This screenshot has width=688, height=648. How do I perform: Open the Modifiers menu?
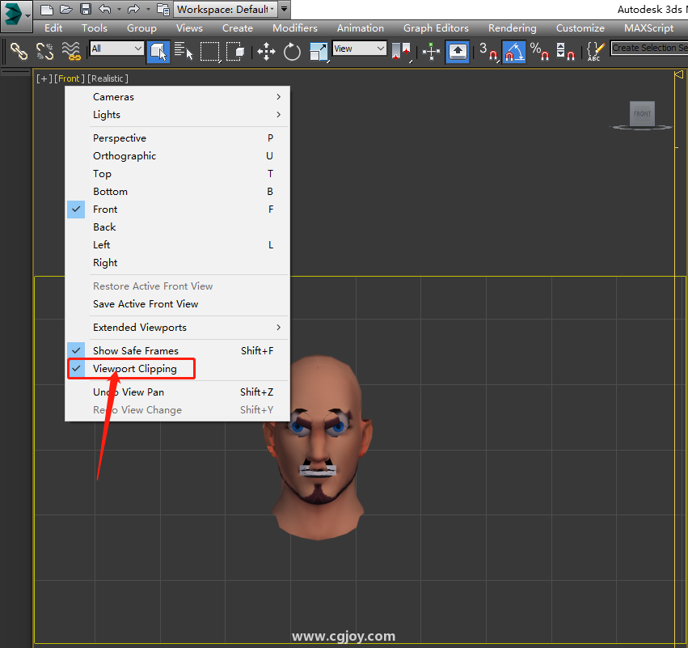click(x=295, y=28)
